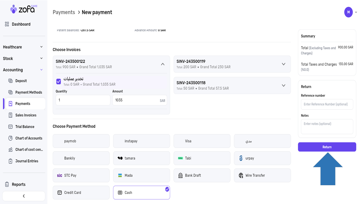Click the Journal Entries sidebar icon
The height and width of the screenshot is (204, 362).
(10, 161)
